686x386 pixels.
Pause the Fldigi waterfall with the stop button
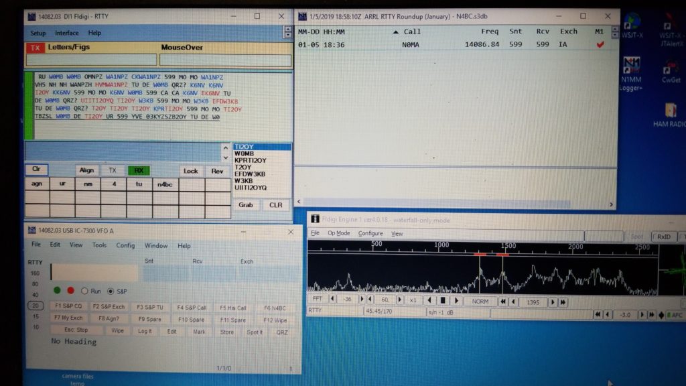443,301
